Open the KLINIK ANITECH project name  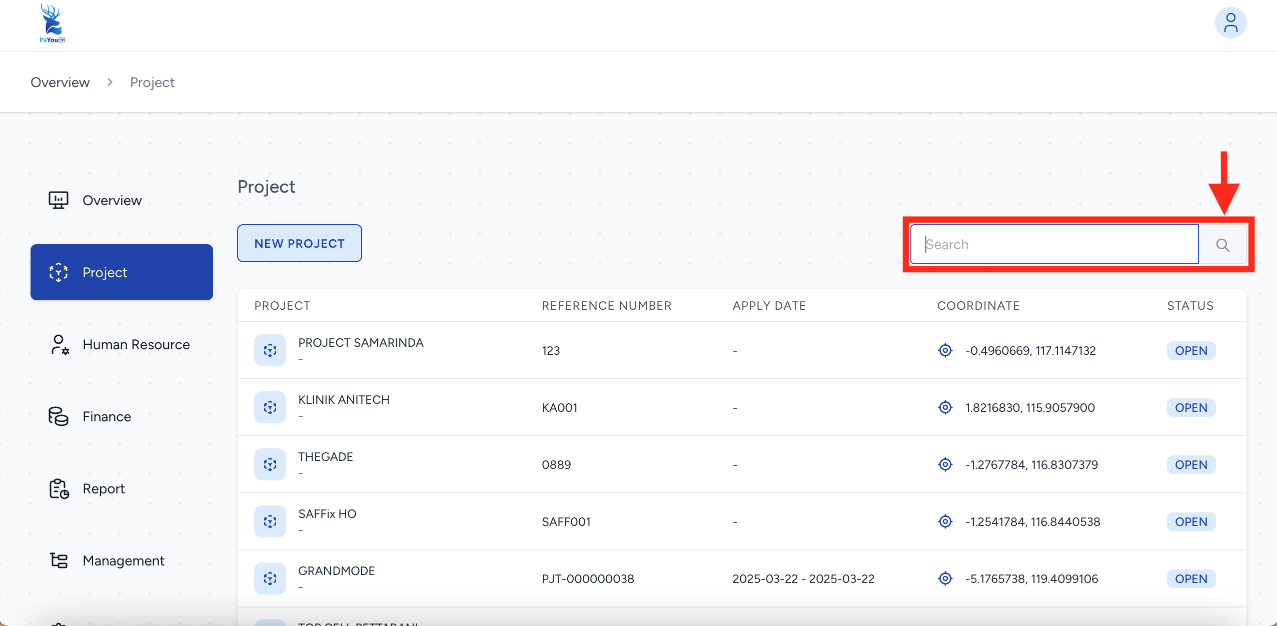(x=344, y=399)
